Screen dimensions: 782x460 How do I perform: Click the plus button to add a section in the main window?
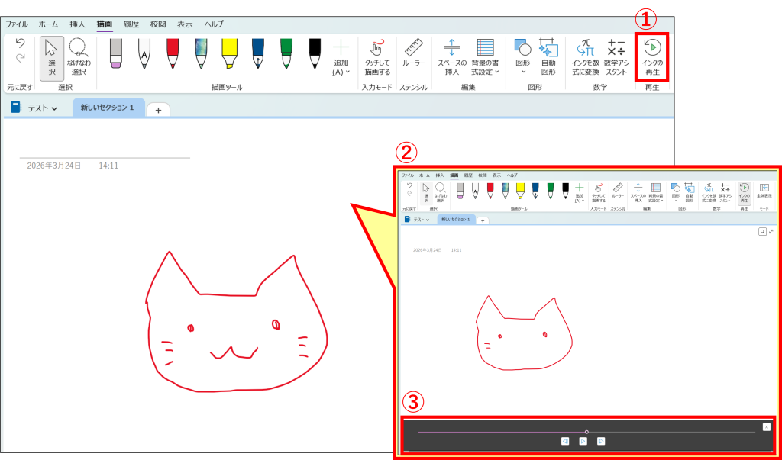point(158,110)
